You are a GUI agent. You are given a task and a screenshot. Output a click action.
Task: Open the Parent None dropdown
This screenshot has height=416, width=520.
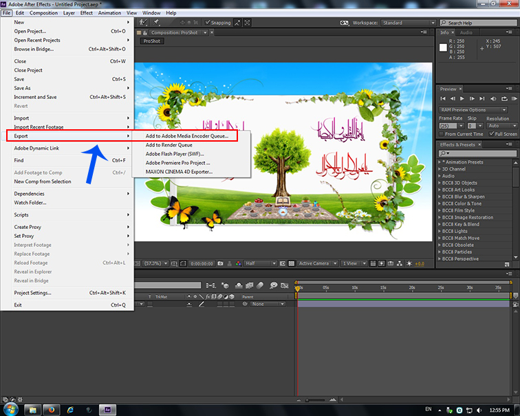268,304
